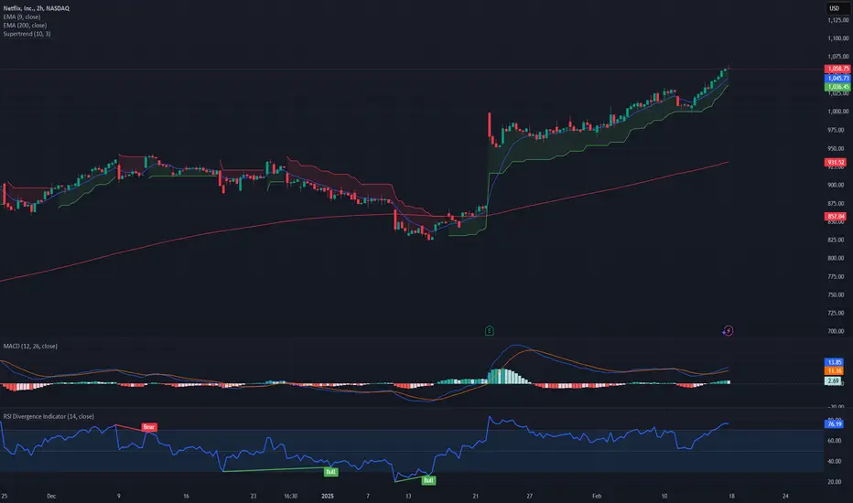Image resolution: width=853 pixels, height=503 pixels.
Task: Click the red 931.52 EMA 200 label
Action: pos(835,162)
